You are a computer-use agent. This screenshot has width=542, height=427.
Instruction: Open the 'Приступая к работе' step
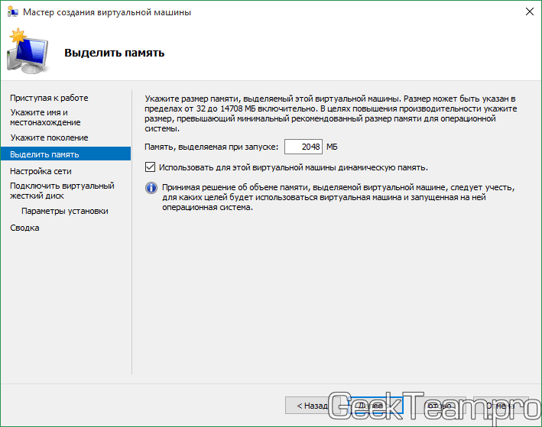(49, 98)
